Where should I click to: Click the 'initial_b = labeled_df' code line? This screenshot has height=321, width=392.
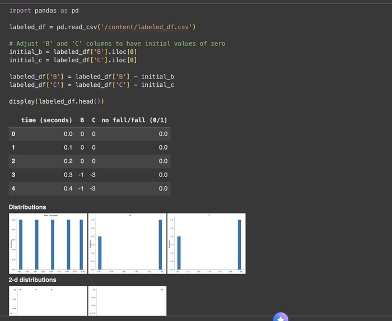tap(73, 52)
